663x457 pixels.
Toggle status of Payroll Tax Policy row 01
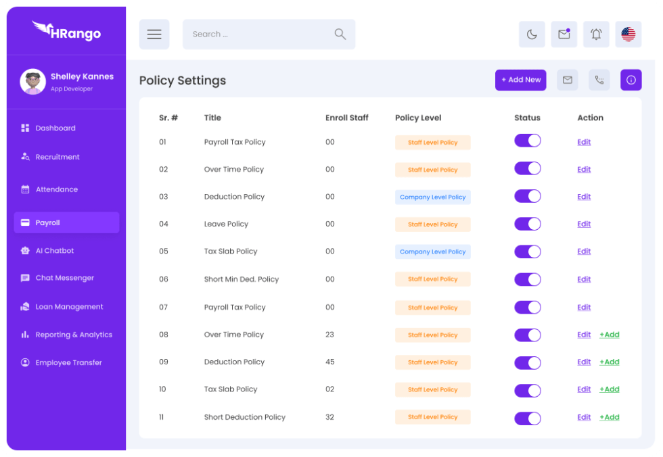[x=528, y=141]
